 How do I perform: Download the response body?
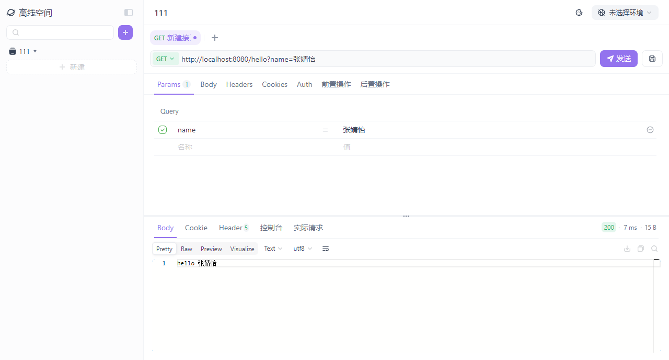pyautogui.click(x=627, y=249)
